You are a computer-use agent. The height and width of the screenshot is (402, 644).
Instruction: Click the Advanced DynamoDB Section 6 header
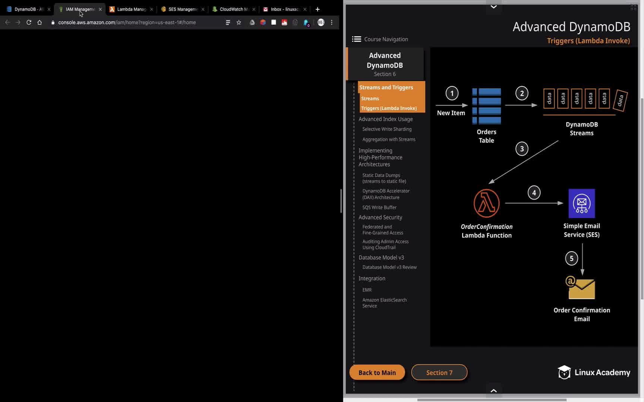(x=385, y=64)
